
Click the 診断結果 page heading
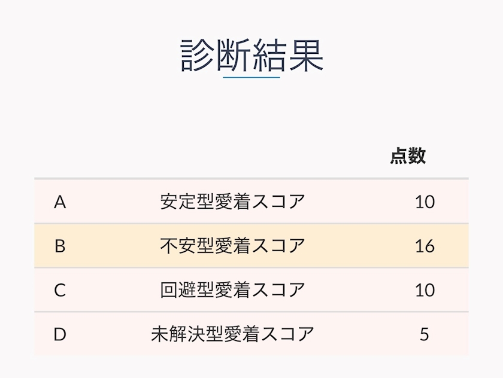tap(251, 56)
